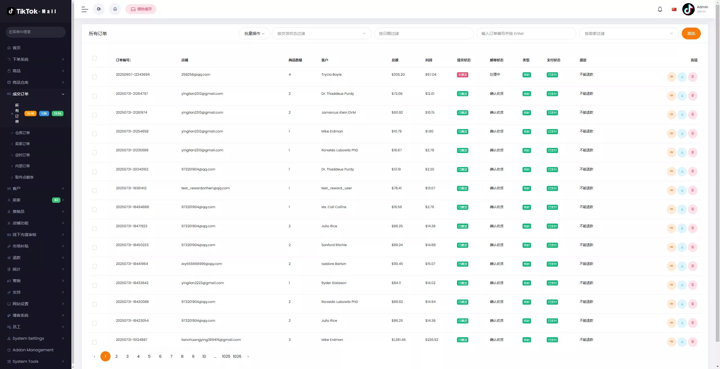Image resolution: width=720 pixels, height=369 pixels.
Task: Check the box for order 20250731-21254658
Action: (x=94, y=134)
